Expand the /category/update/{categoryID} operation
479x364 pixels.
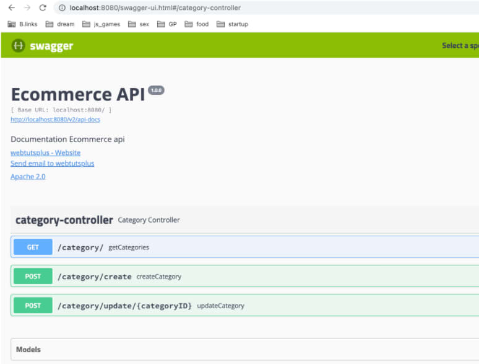pyautogui.click(x=244, y=305)
